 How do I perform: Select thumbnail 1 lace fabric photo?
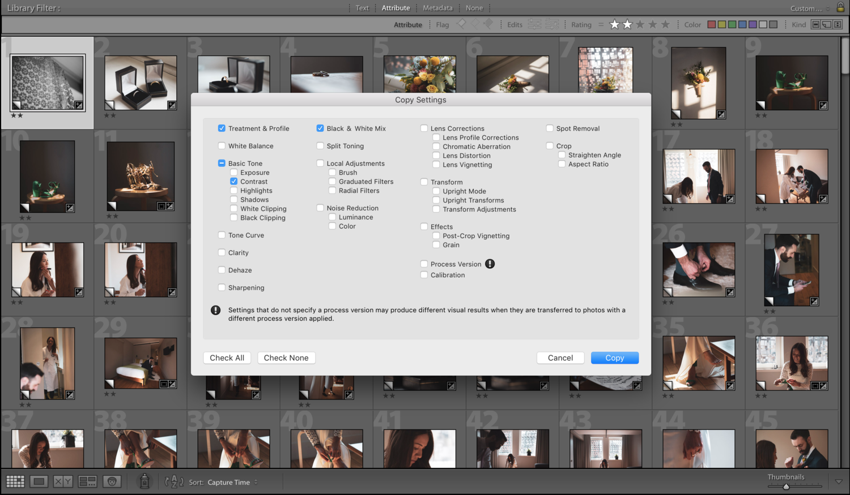(48, 83)
